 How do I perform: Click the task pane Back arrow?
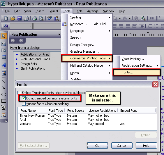point(13,41)
